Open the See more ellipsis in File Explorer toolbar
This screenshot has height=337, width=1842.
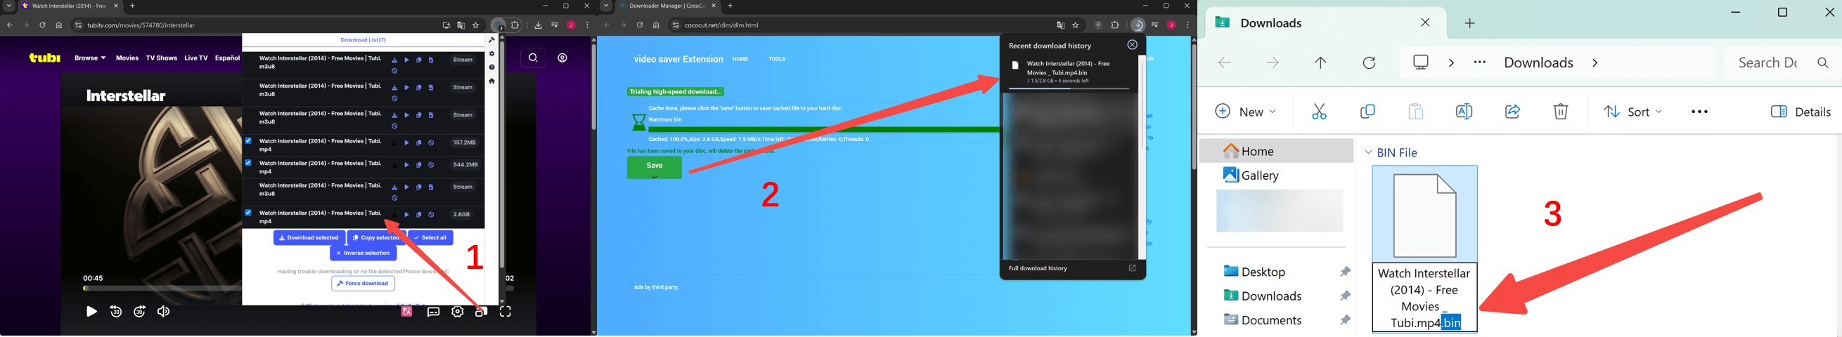[x=1700, y=112]
